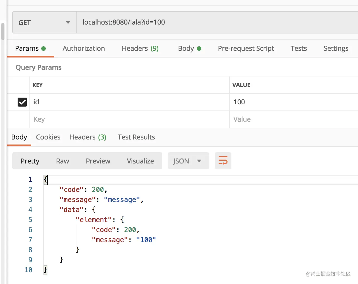Open the Pre-request Script tab
This screenshot has height=284, width=358.
click(x=246, y=49)
